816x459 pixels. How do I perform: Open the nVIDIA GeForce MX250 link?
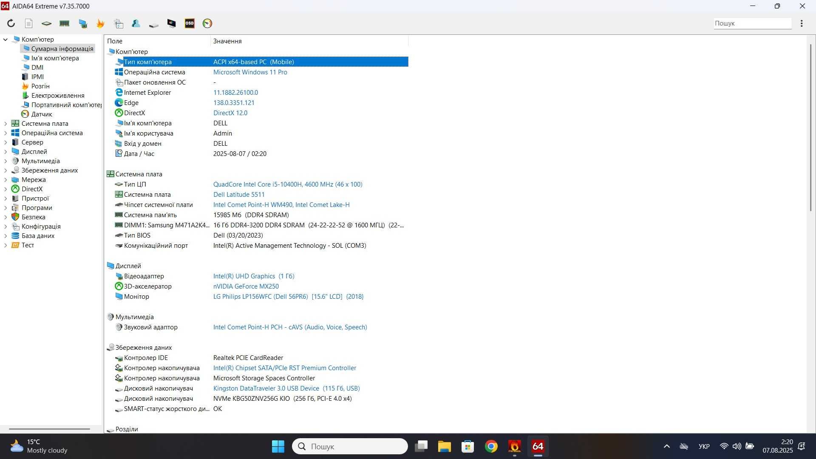point(246,286)
